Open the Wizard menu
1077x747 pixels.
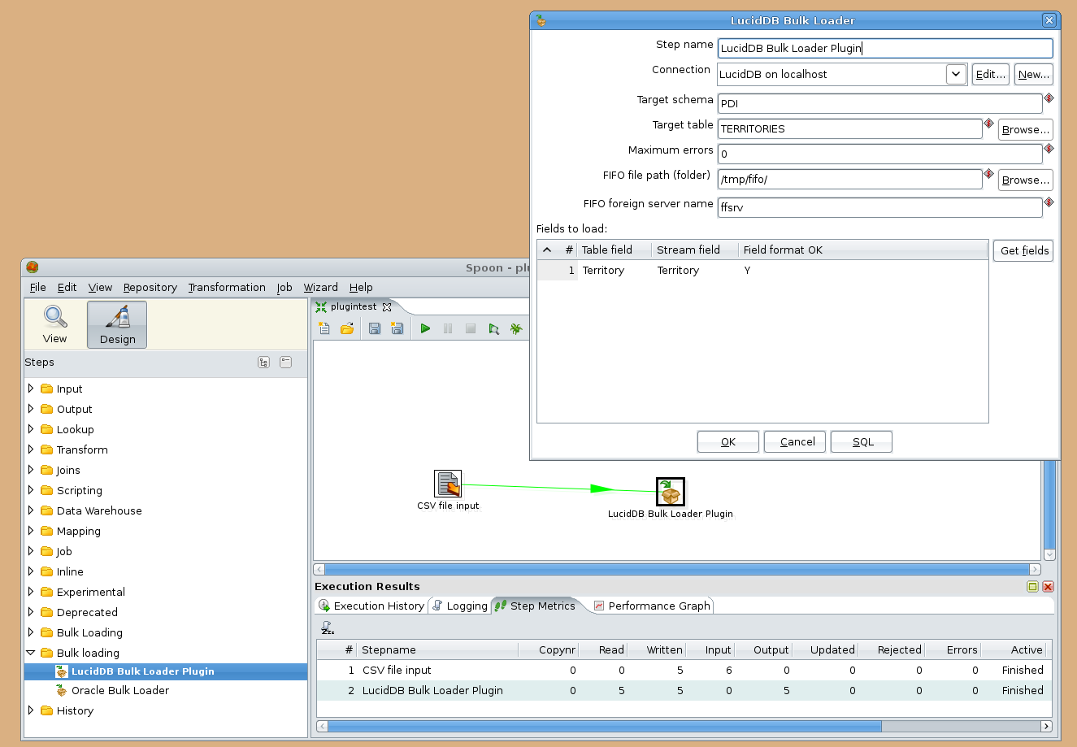[320, 287]
